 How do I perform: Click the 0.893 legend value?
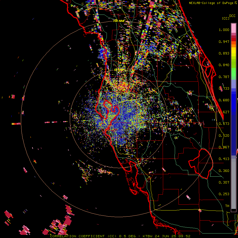[224, 53]
